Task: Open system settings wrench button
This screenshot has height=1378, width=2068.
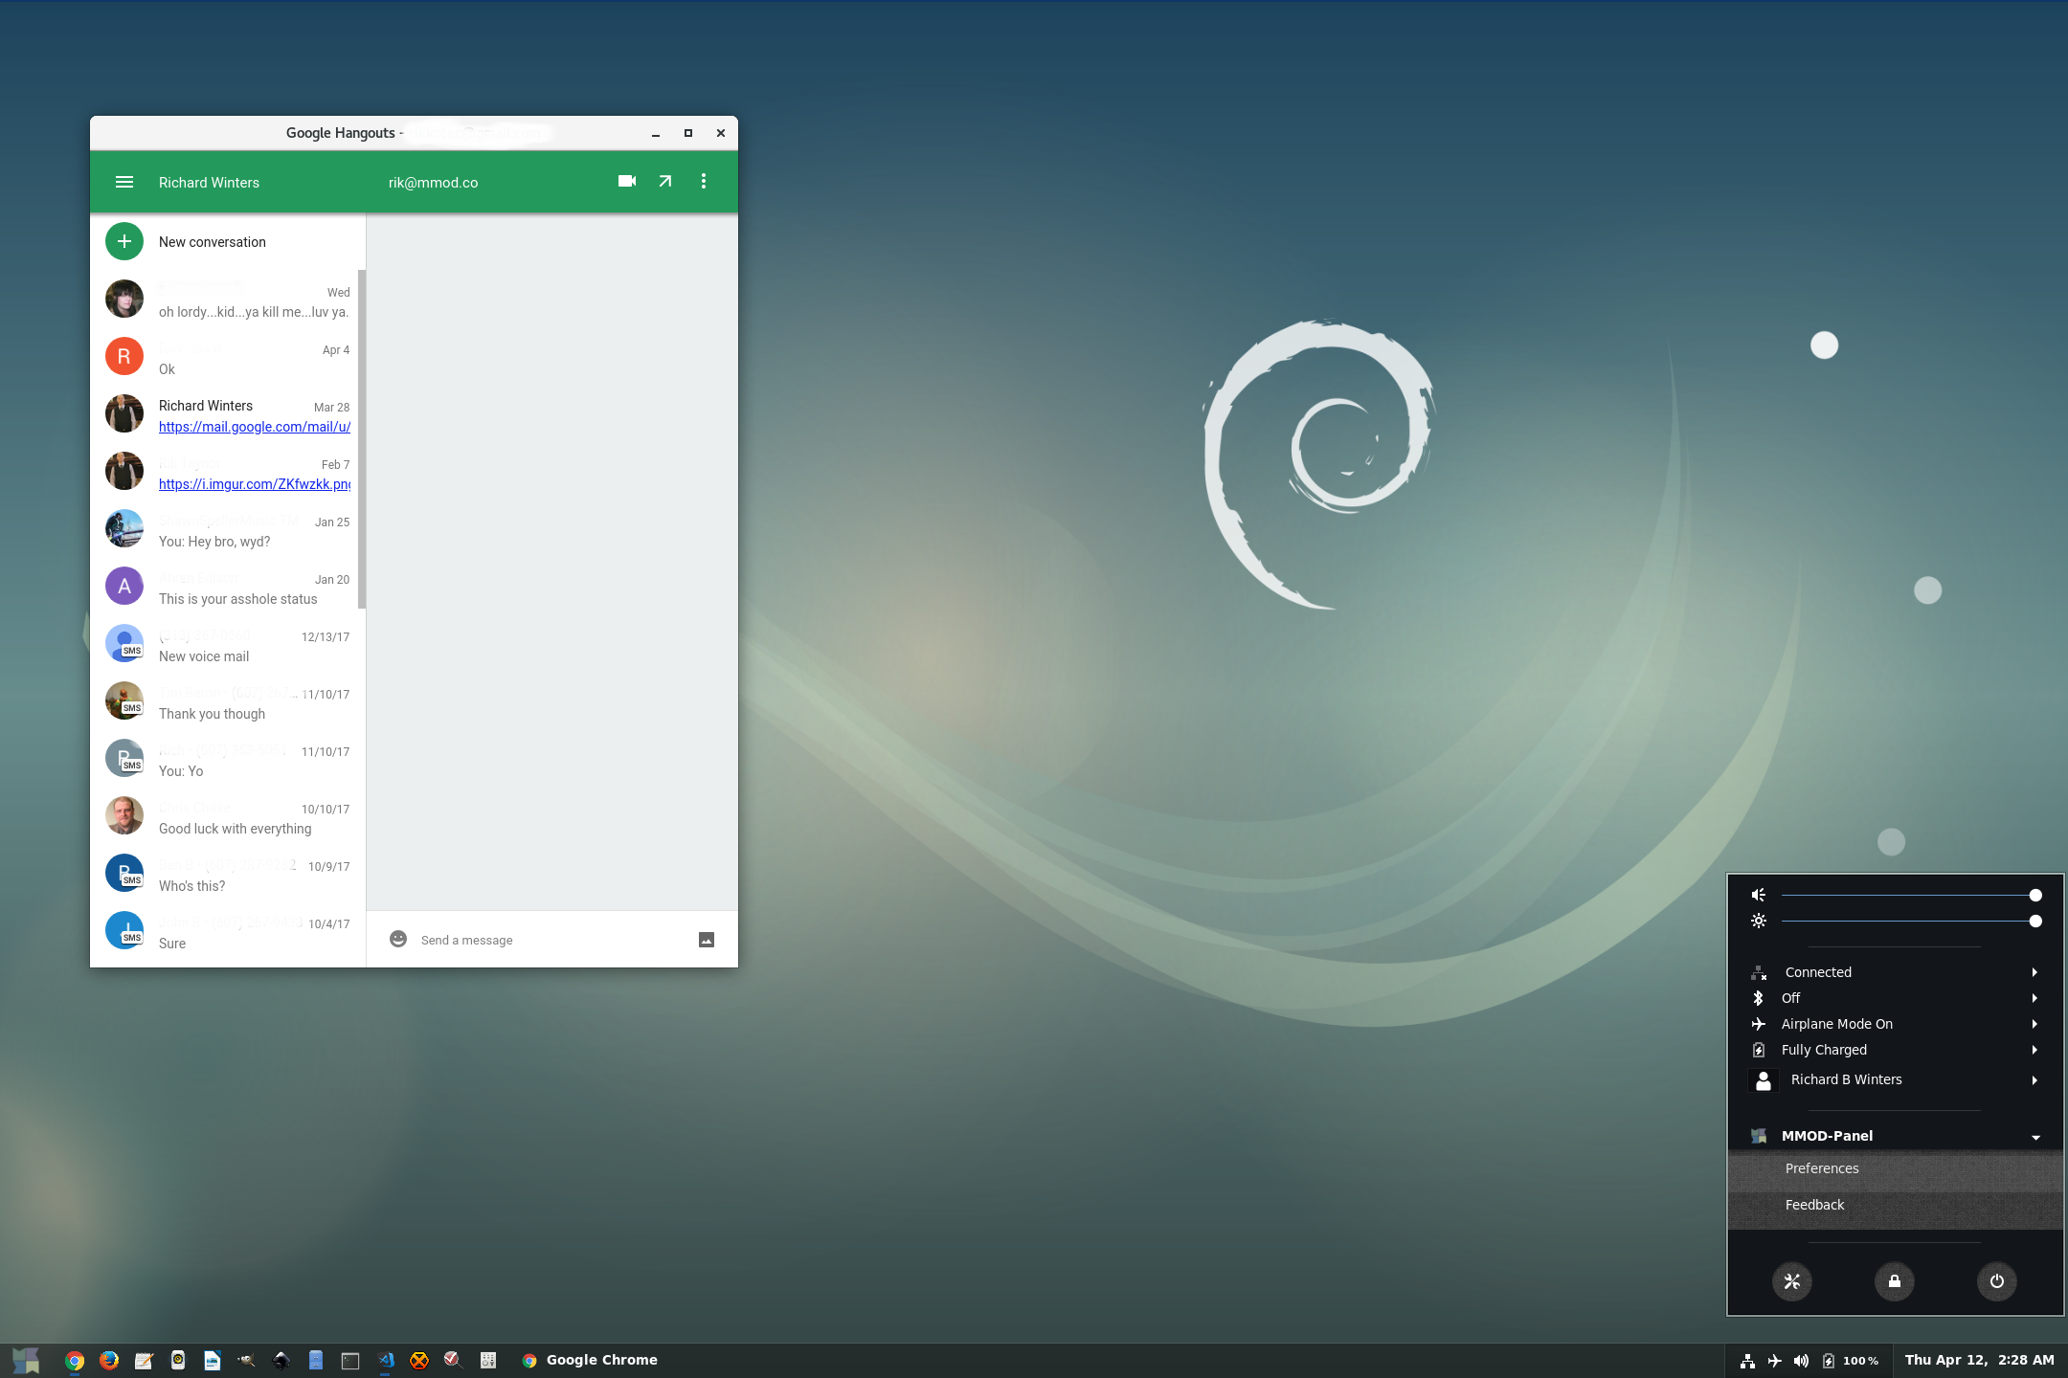Action: [x=1792, y=1281]
